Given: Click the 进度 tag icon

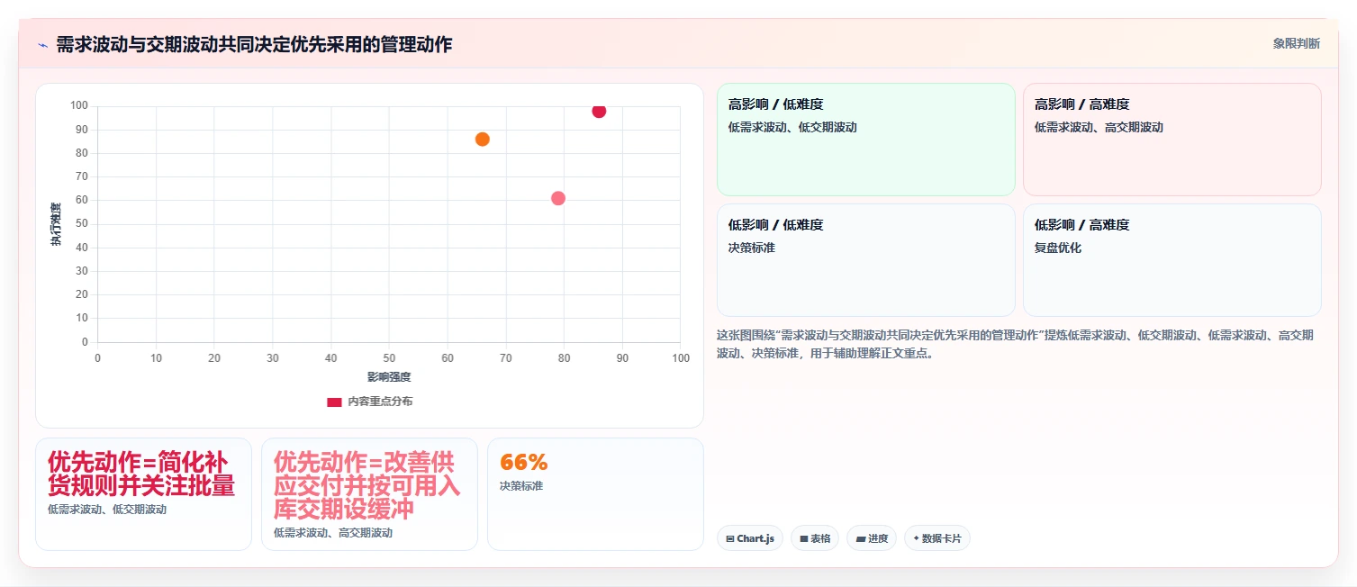Looking at the screenshot, I should tap(860, 538).
